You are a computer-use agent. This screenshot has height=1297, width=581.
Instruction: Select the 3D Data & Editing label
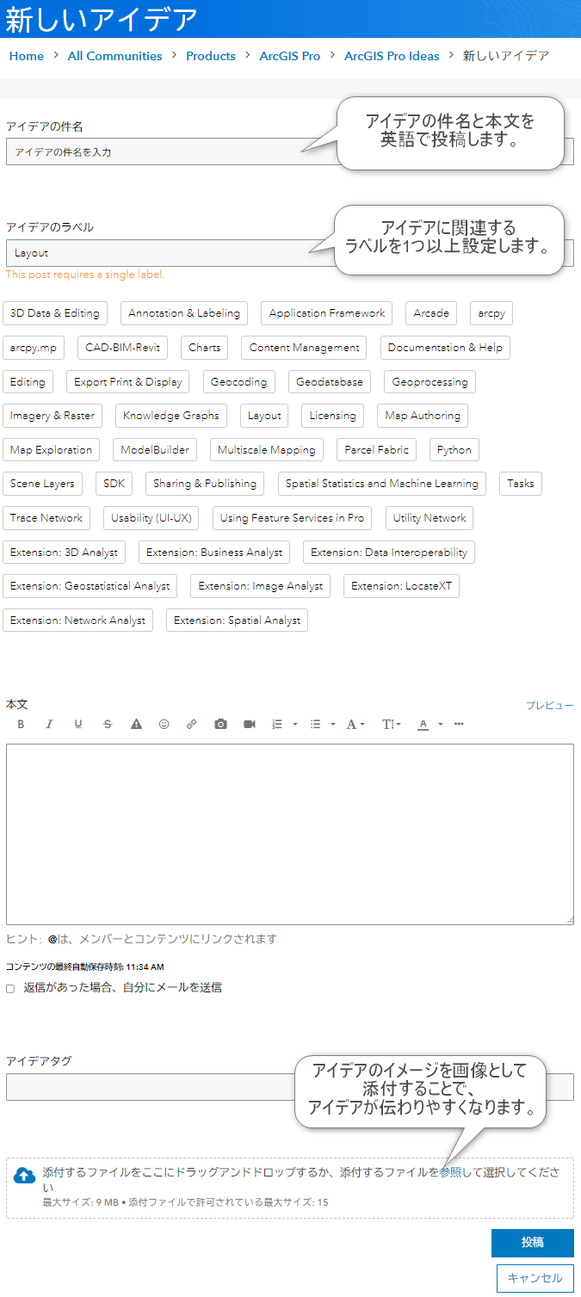point(55,313)
